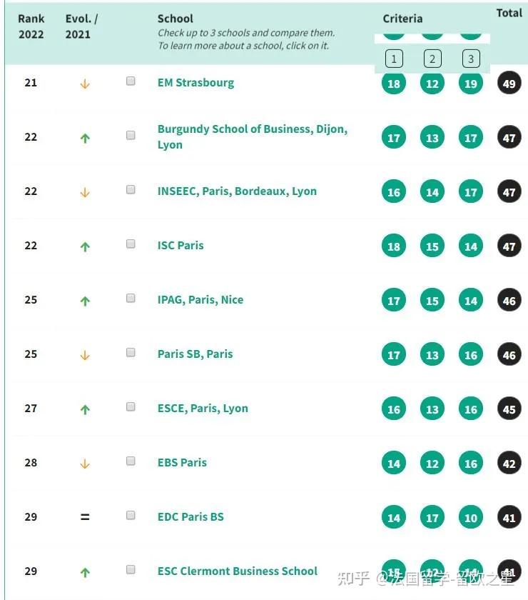Open ESC Clermont Business School page
This screenshot has width=528, height=600.
coord(237,571)
